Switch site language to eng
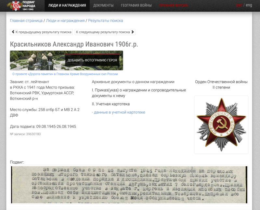 [x=249, y=5]
